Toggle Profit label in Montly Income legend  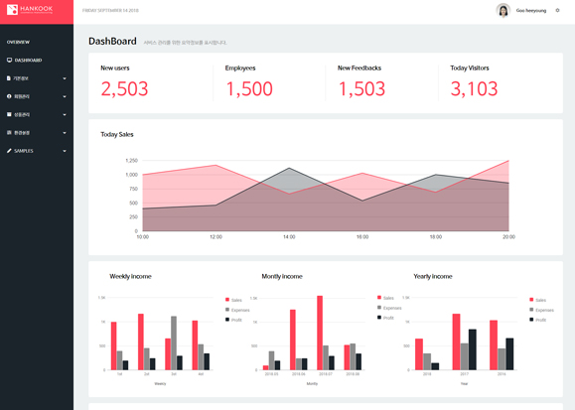click(388, 318)
